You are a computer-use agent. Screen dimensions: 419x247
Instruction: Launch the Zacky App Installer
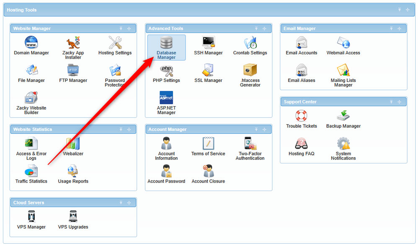pos(73,45)
